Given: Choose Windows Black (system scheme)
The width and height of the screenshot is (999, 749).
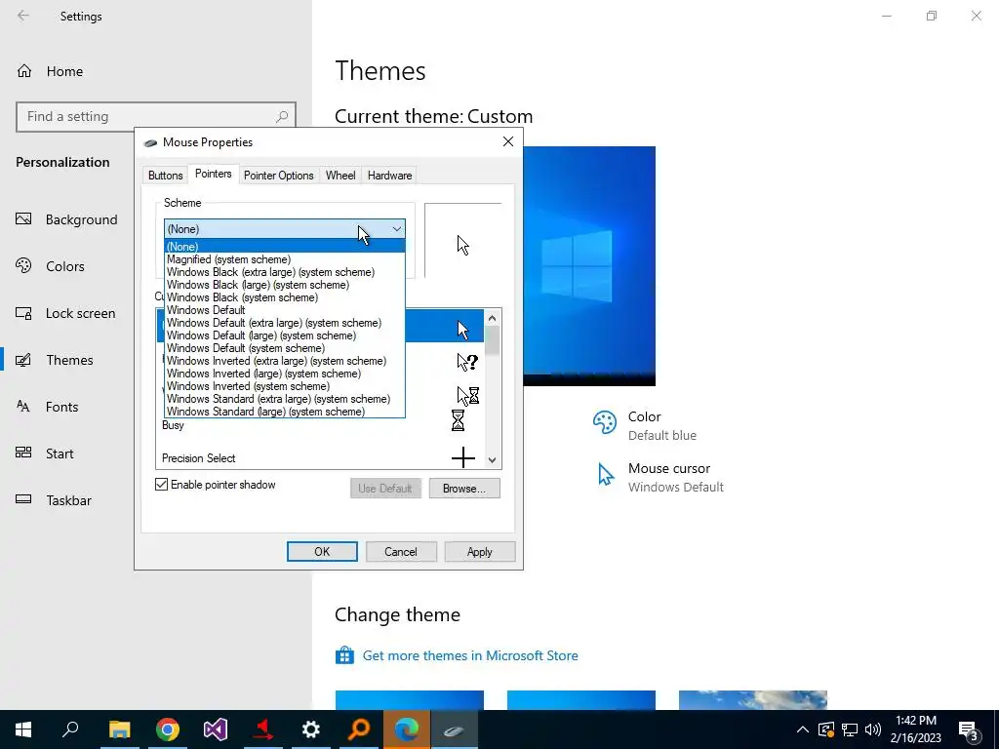Looking at the screenshot, I should [285, 297].
